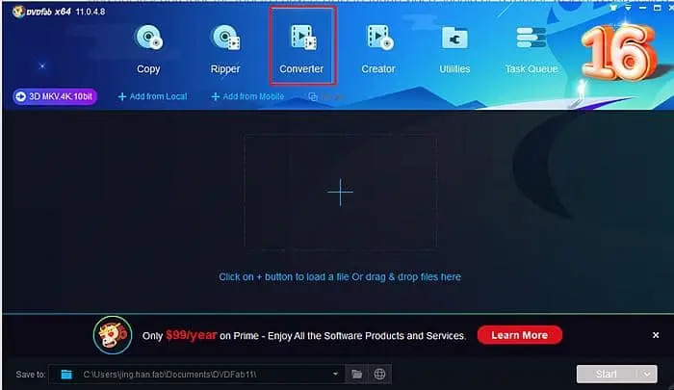Click the Learn More button
674x390 pixels.
coord(520,335)
